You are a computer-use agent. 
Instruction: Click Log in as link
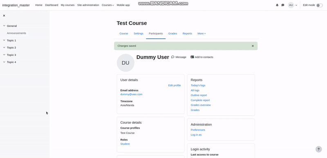coord(196,135)
